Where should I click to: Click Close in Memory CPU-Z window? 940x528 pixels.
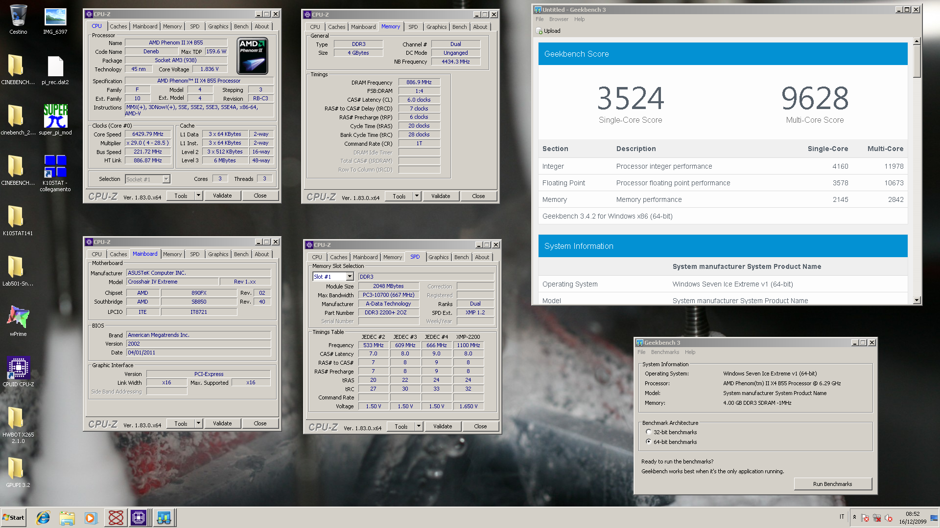pos(478,197)
